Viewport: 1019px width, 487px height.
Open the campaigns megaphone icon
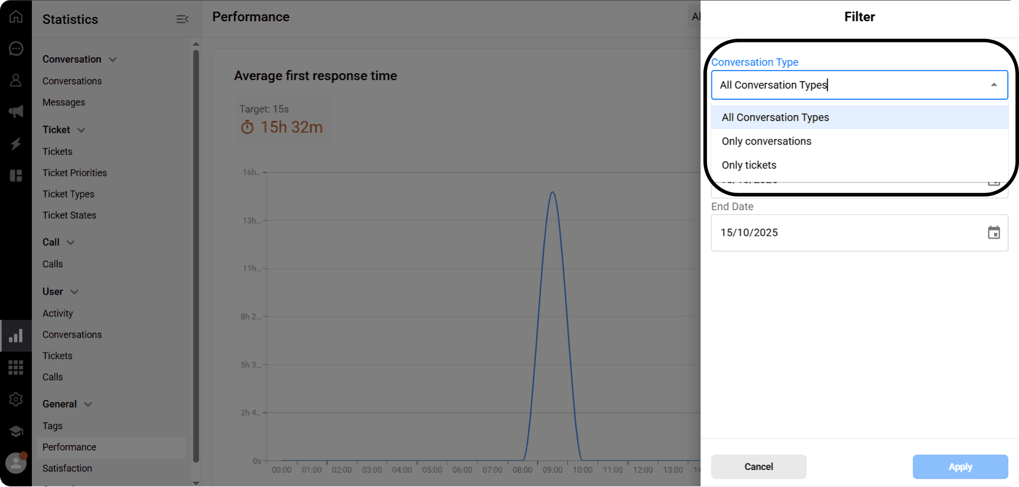16,112
